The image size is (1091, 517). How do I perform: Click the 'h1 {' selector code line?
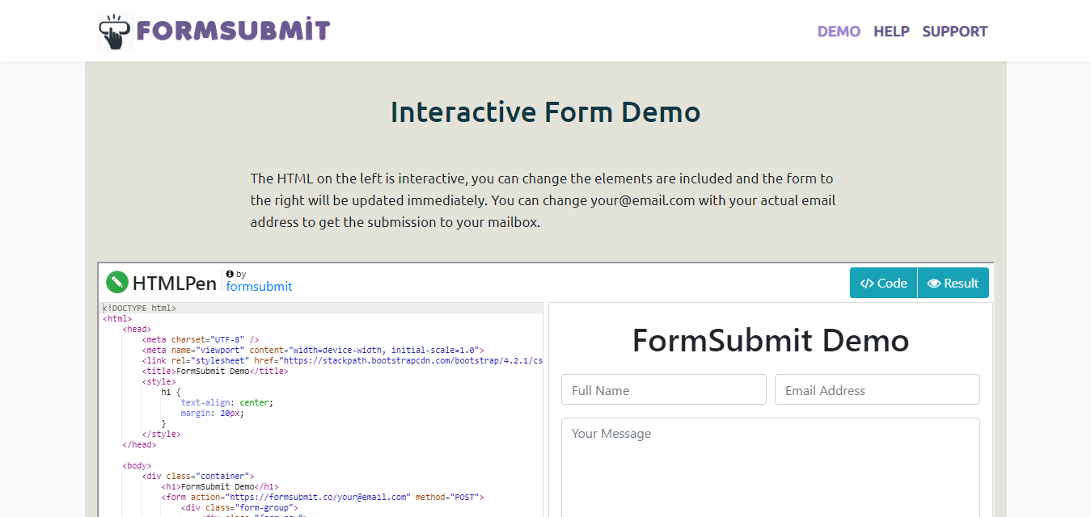click(x=171, y=392)
